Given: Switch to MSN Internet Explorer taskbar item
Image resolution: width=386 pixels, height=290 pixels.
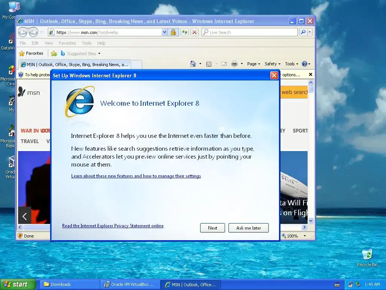Looking at the screenshot, I should point(190,285).
